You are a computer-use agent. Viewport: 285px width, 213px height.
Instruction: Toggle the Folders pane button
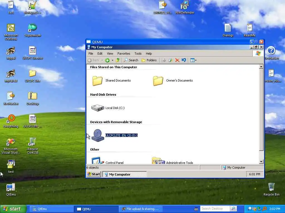click(x=149, y=60)
